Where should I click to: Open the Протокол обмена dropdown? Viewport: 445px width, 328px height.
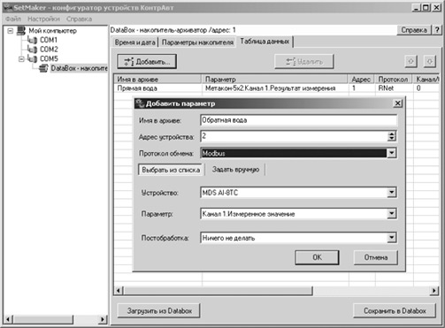point(391,153)
